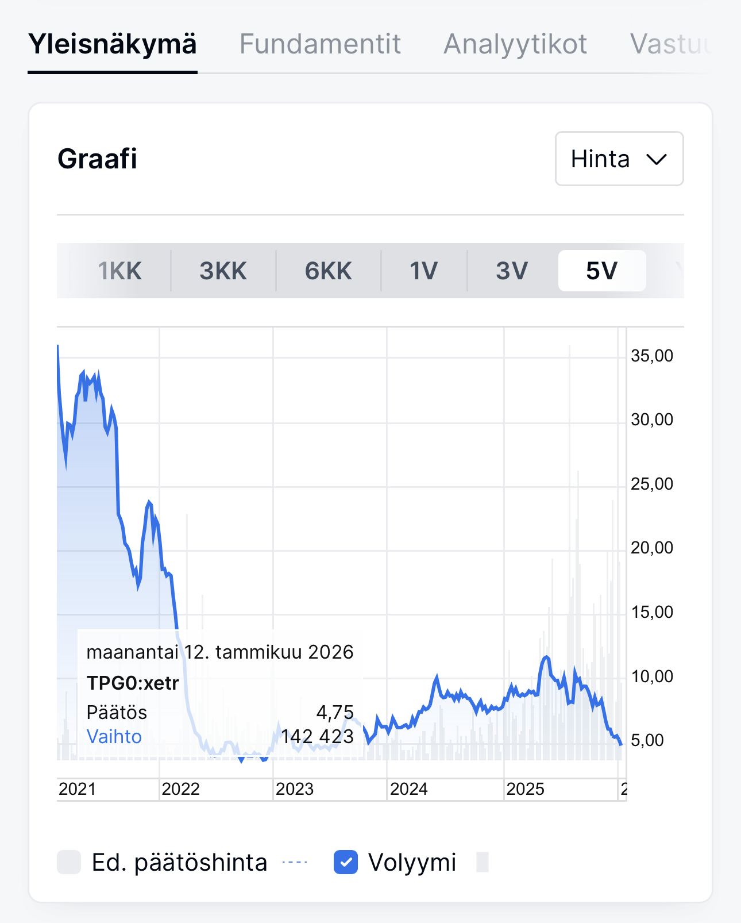Screen dimensions: 741x923
Task: Click the 2022 label on time axis
Action: 180,789
